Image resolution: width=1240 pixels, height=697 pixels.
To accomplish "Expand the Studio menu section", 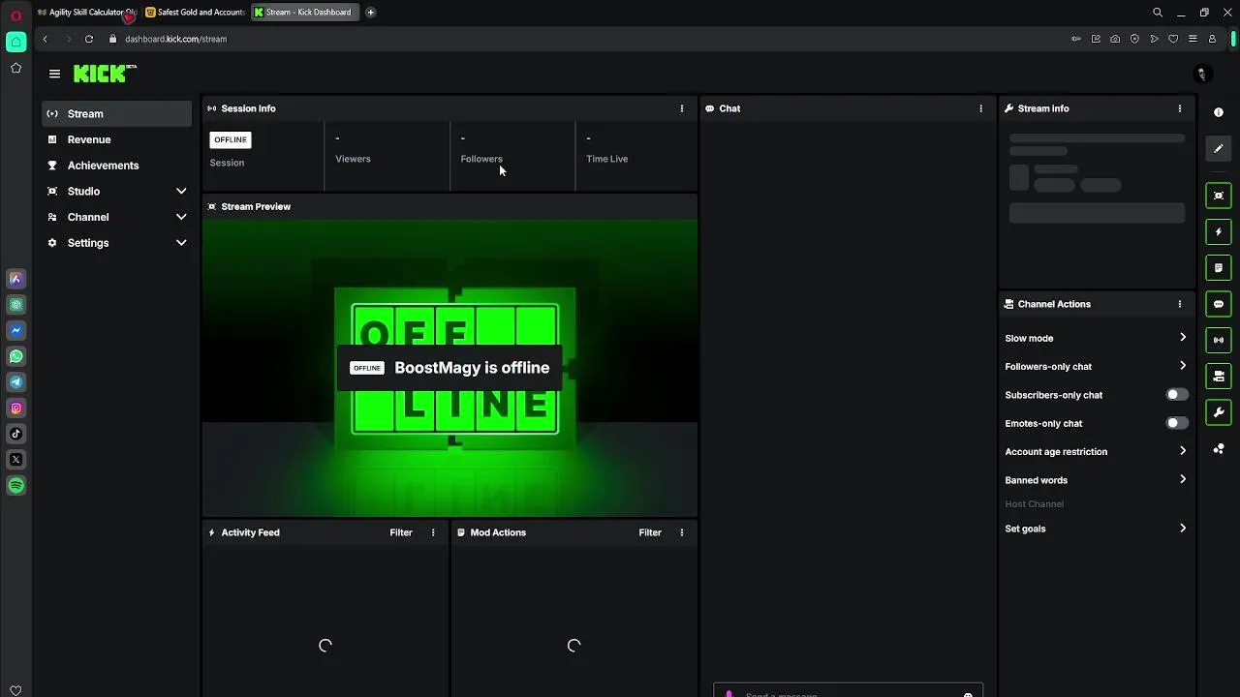I will tap(117, 192).
